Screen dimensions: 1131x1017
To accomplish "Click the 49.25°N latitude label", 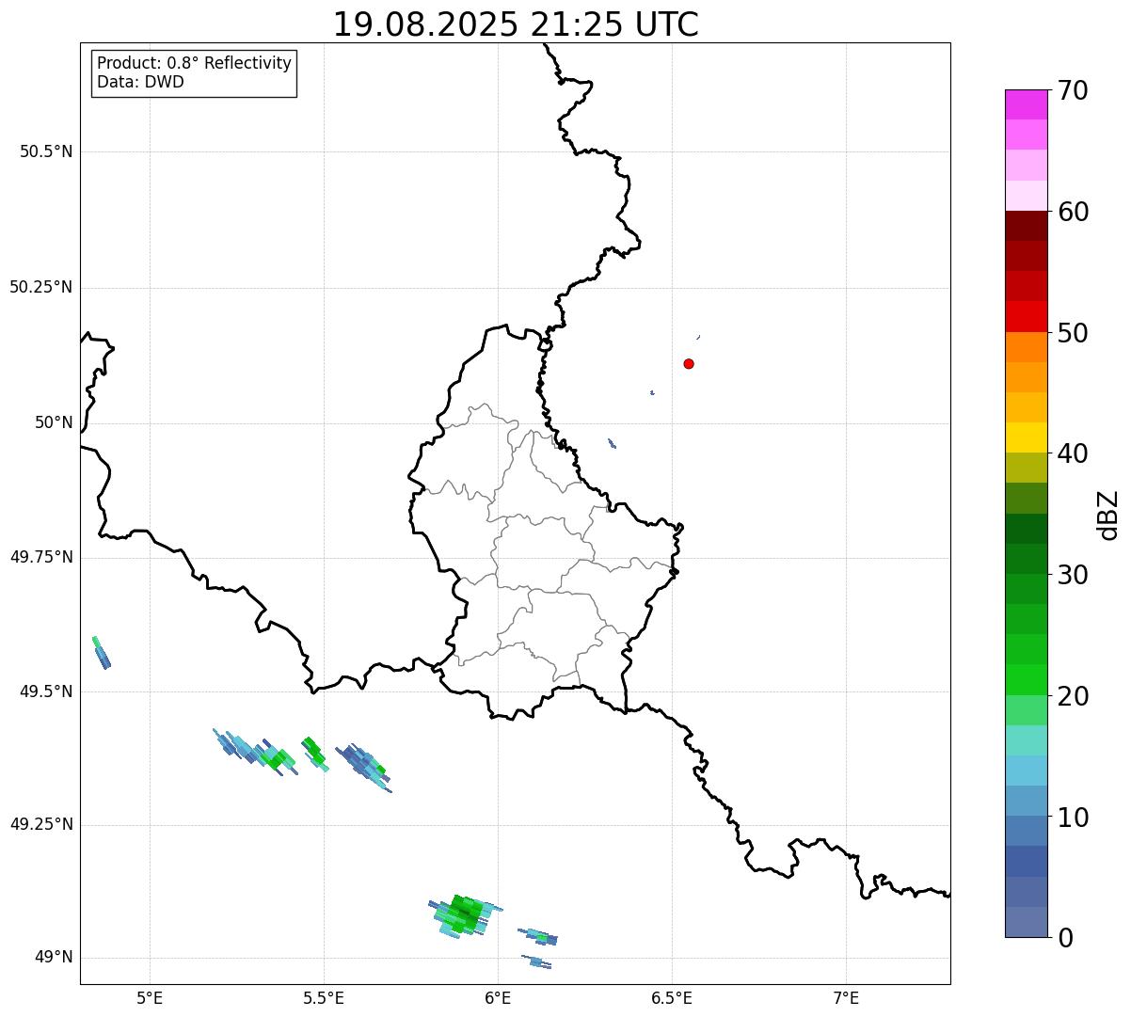I will click(41, 825).
